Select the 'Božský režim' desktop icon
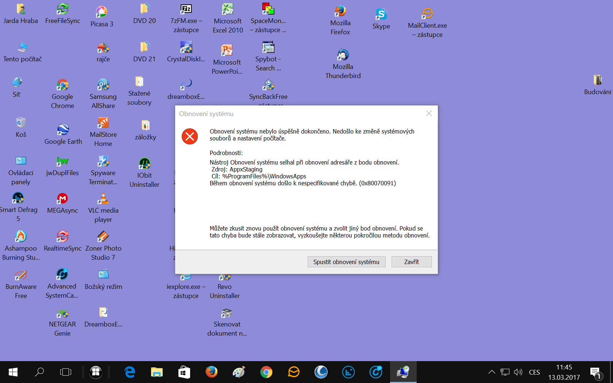This screenshot has height=383, width=613. point(104,279)
